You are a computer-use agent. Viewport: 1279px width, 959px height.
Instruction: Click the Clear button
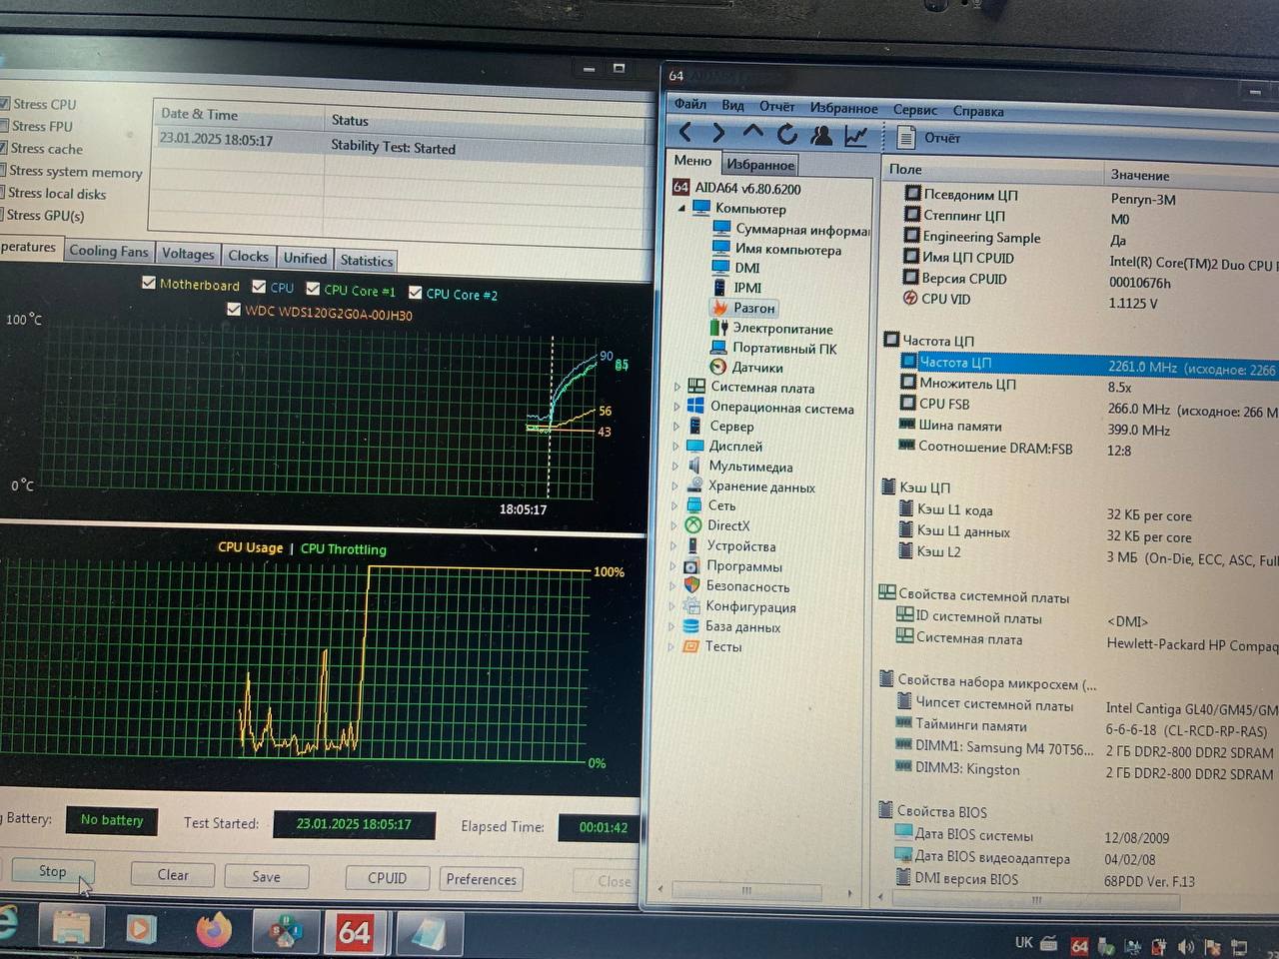[172, 874]
